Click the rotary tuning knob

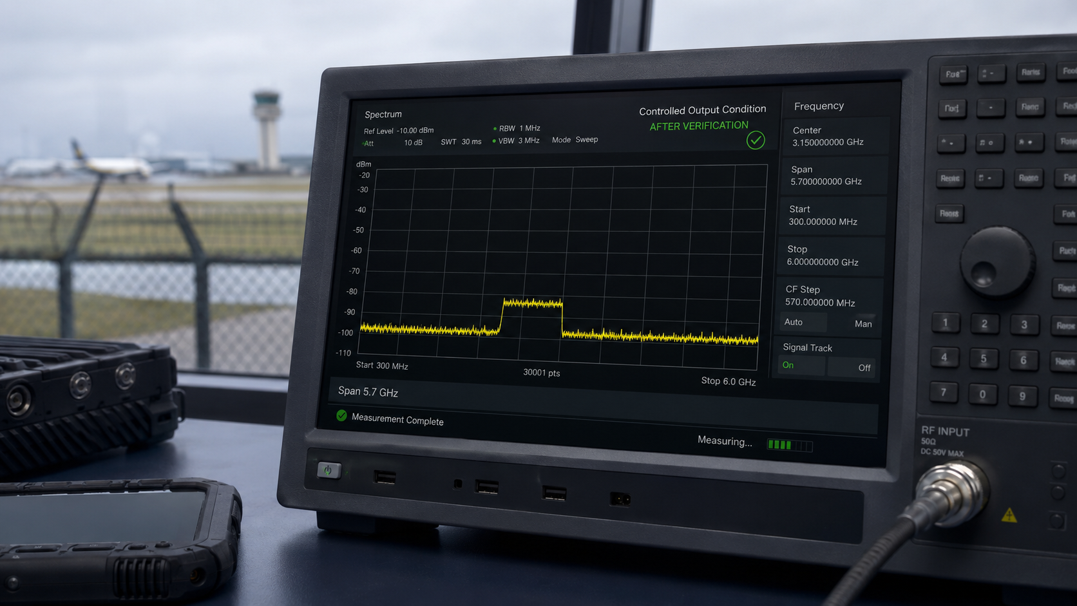(x=996, y=261)
